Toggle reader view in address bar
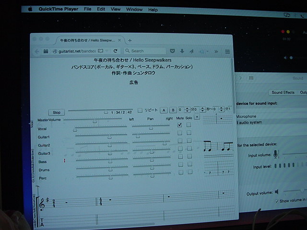The image size is (307, 230). (100, 51)
